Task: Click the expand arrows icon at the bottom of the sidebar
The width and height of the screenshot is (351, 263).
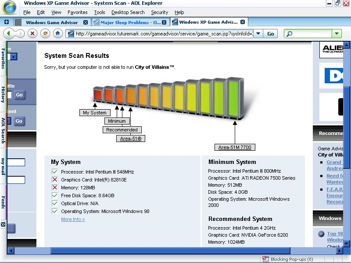Action: (3, 224)
